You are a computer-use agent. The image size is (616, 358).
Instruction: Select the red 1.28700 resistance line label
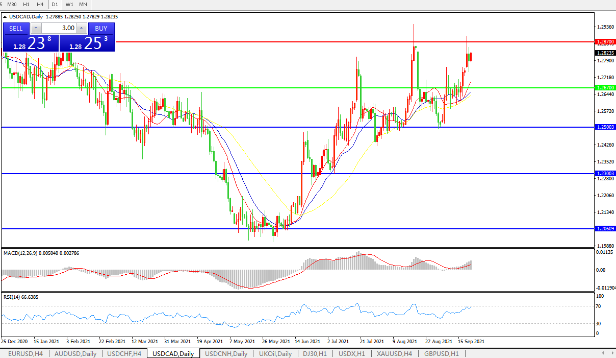(x=605, y=41)
